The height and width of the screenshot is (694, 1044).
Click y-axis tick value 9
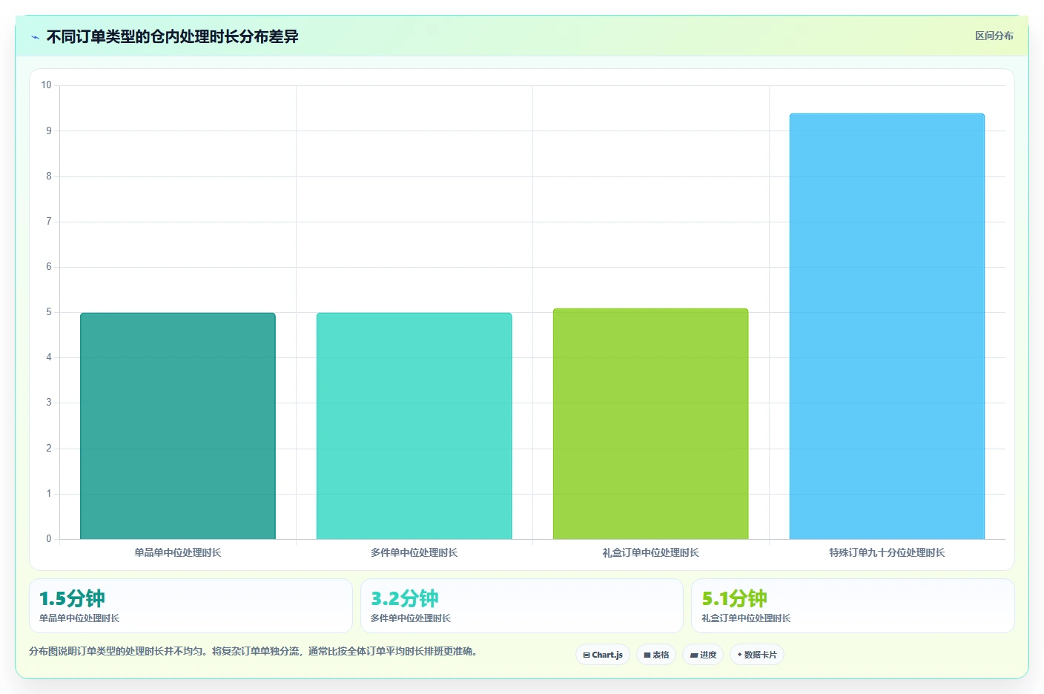point(49,130)
